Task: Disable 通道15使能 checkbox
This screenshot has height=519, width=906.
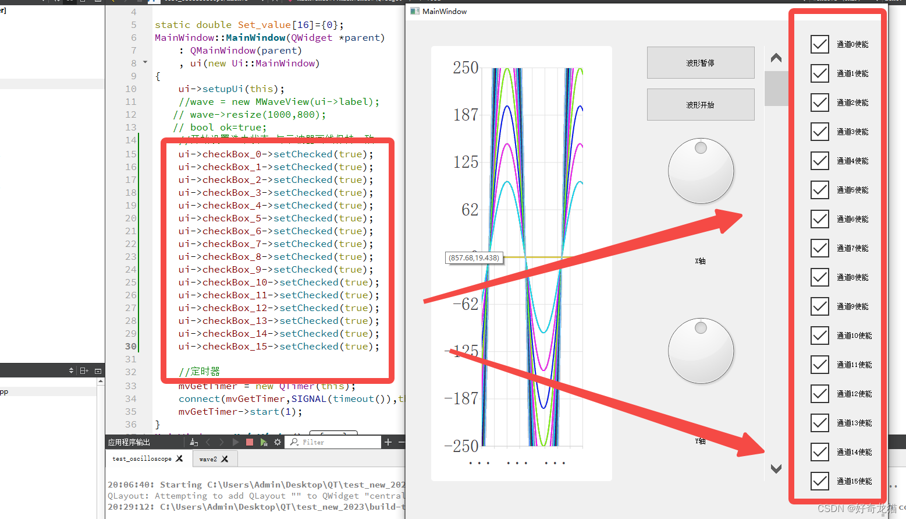Action: [x=820, y=481]
